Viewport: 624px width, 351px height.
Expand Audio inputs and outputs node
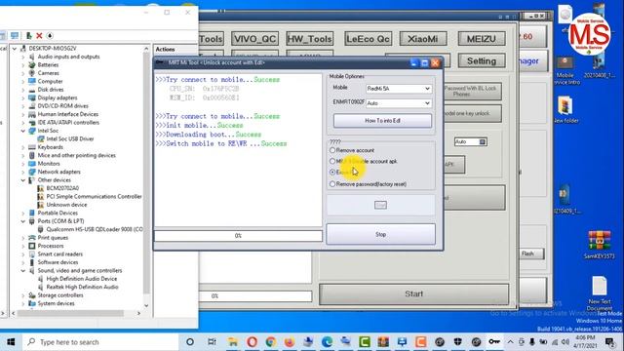[x=23, y=57]
